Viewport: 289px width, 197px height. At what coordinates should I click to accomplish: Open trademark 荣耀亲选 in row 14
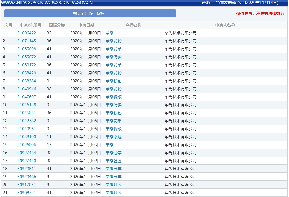(113, 137)
